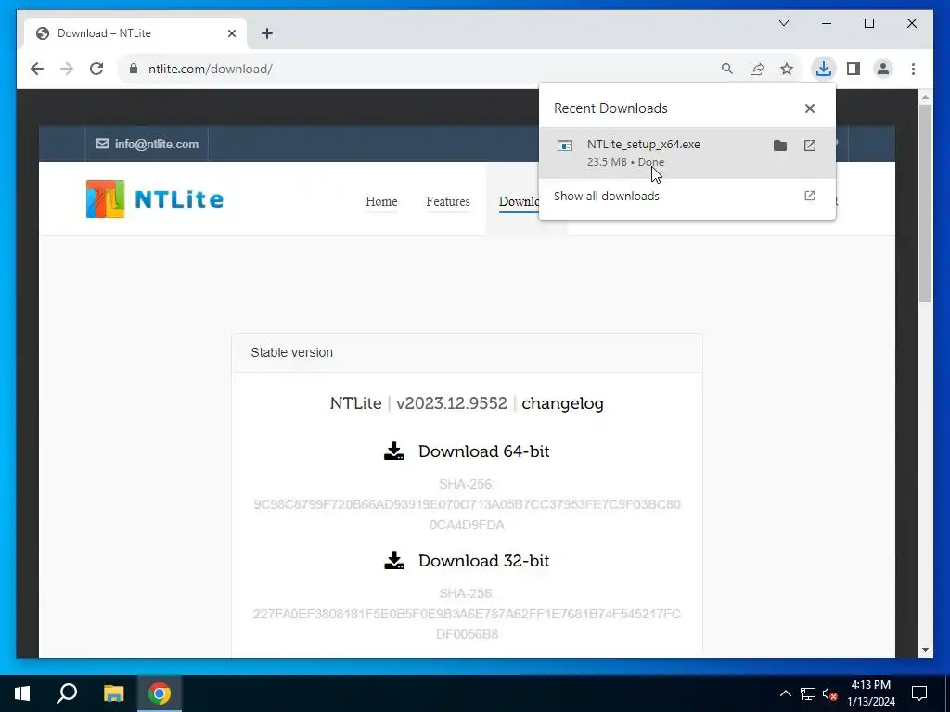Click the 64-bit download arrow icon
This screenshot has height=712, width=950.
pyautogui.click(x=393, y=451)
